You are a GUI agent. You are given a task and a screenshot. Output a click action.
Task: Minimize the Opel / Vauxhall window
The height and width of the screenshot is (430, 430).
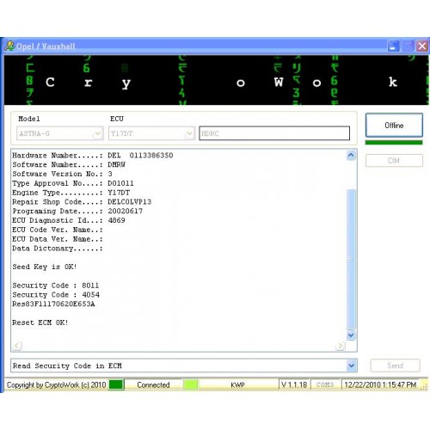click(x=393, y=46)
